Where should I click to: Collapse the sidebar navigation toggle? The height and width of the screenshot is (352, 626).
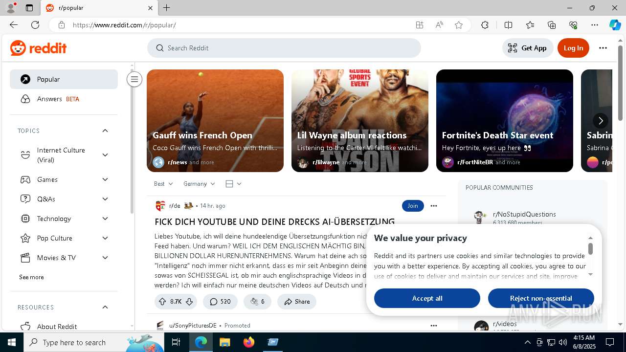(134, 79)
